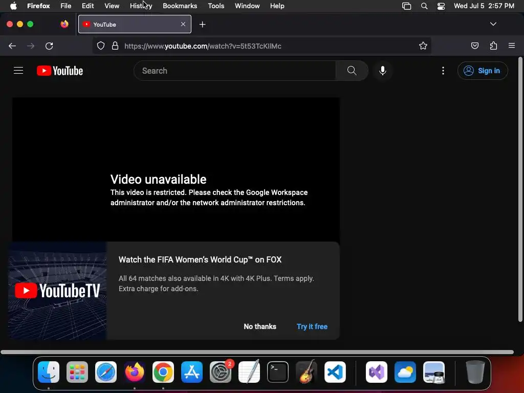
Task: Click Try it free
Action: click(x=312, y=326)
